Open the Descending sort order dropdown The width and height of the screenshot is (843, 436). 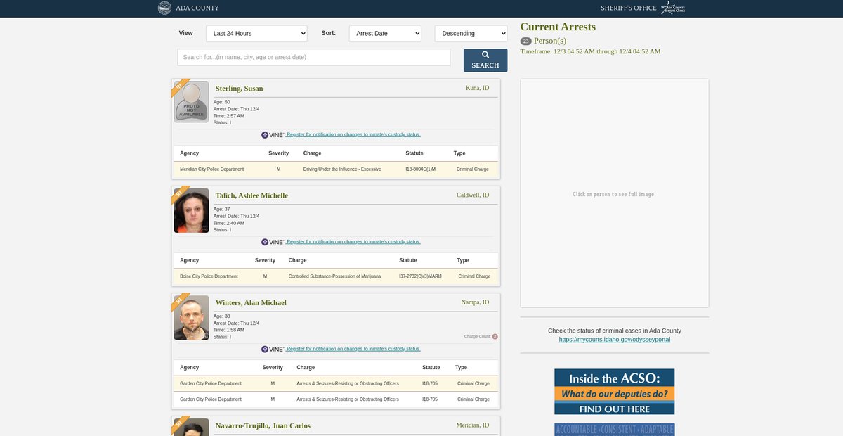click(471, 33)
